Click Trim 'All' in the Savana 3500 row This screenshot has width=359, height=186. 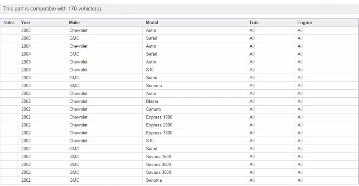[252, 172]
